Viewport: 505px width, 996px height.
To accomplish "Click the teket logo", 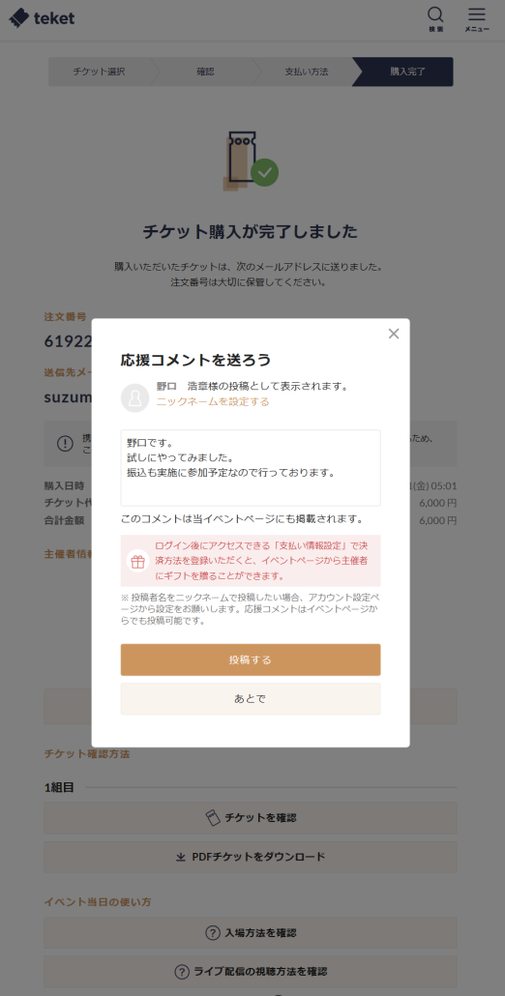I will coord(42,17).
